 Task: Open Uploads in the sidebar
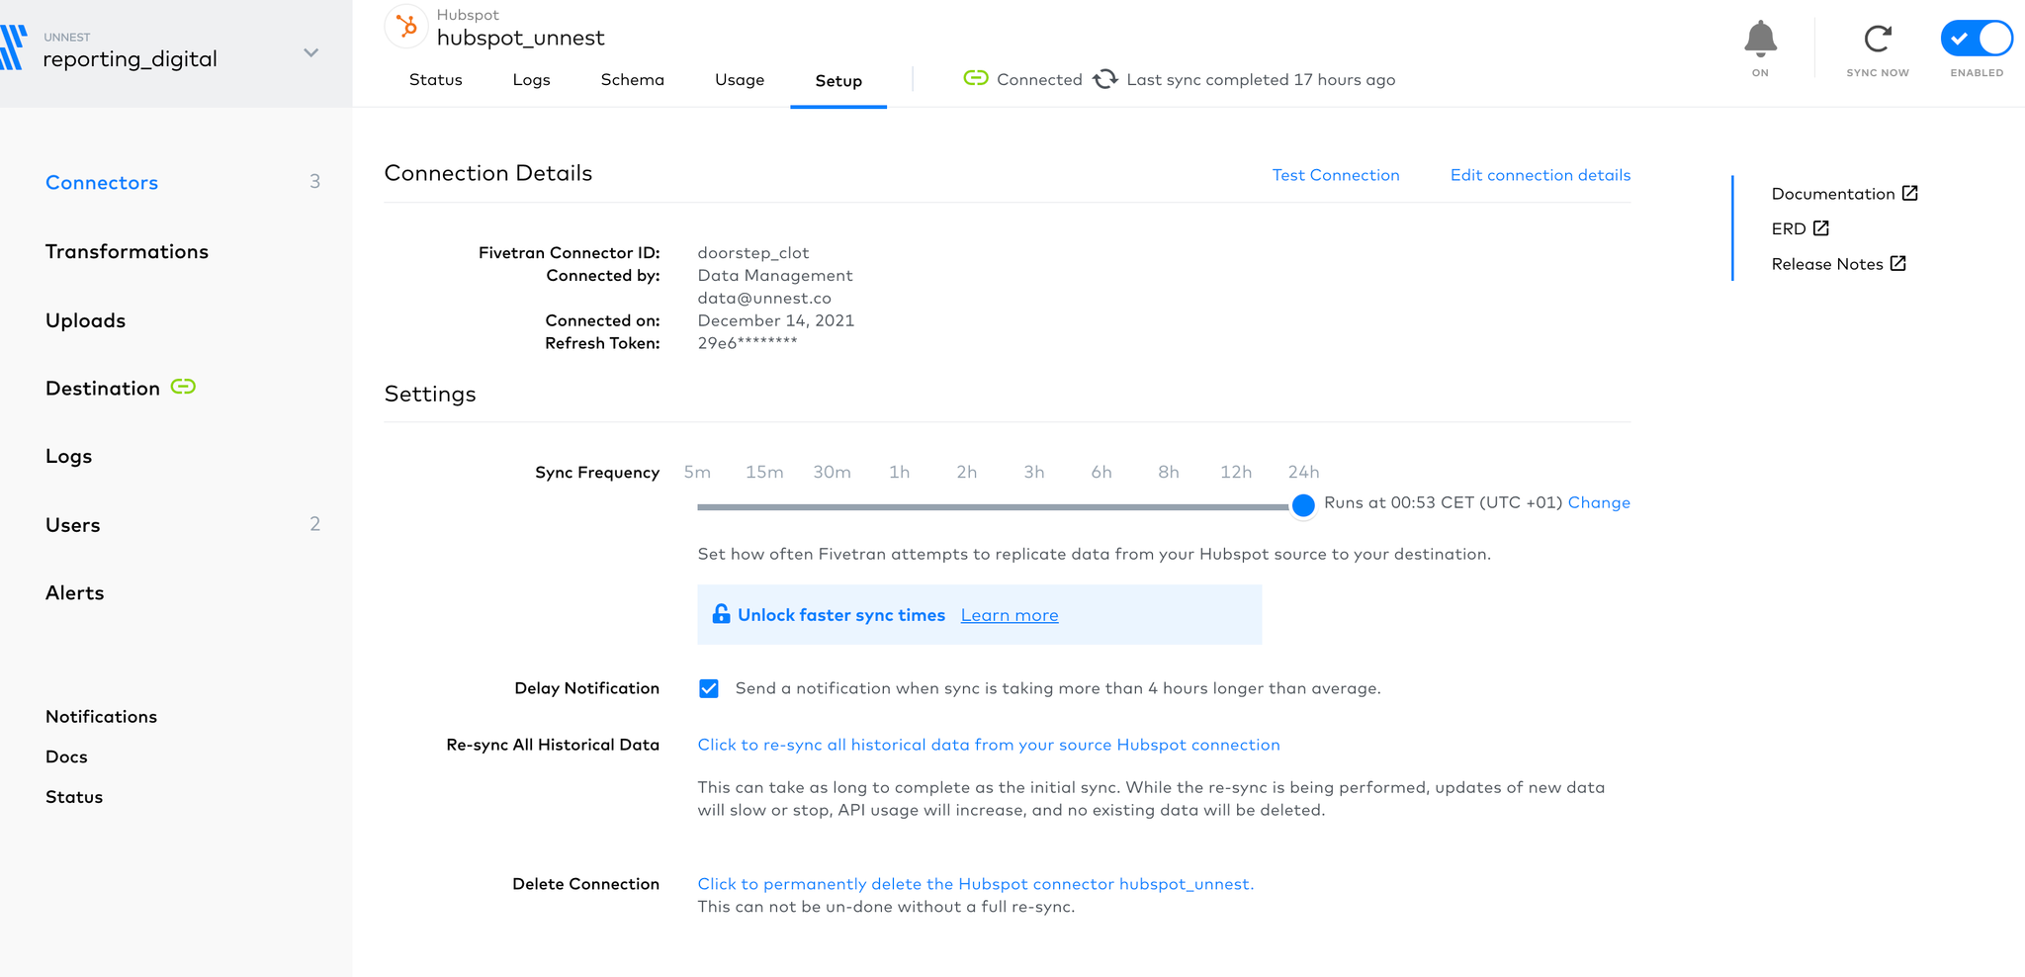(x=85, y=320)
